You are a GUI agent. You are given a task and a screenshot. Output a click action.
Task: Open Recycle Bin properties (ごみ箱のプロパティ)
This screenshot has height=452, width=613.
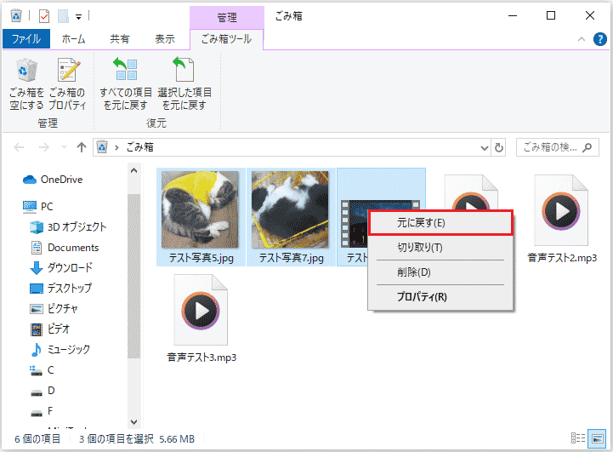tap(67, 84)
